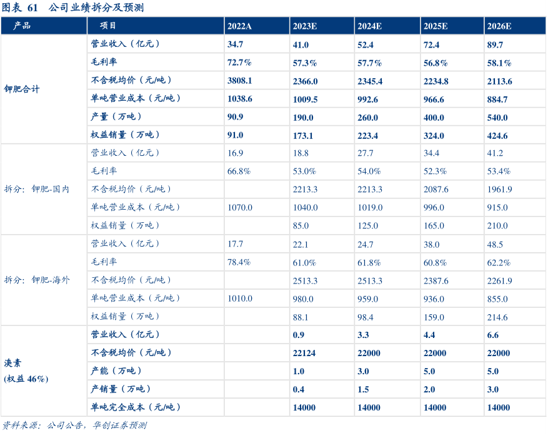Click the 钾肥合计 row group label
The height and width of the screenshot is (445, 553).
22,90
